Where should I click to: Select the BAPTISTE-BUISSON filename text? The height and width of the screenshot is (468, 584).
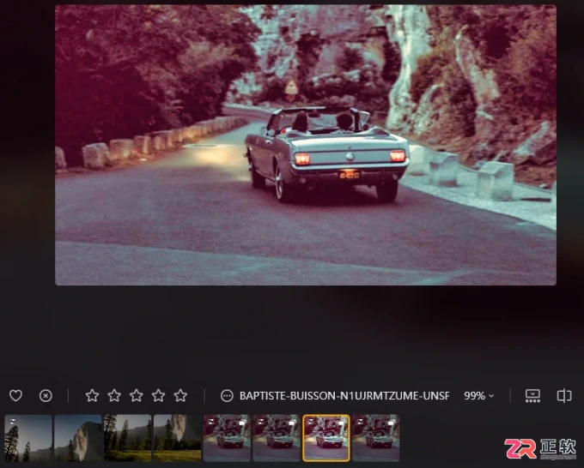344,396
